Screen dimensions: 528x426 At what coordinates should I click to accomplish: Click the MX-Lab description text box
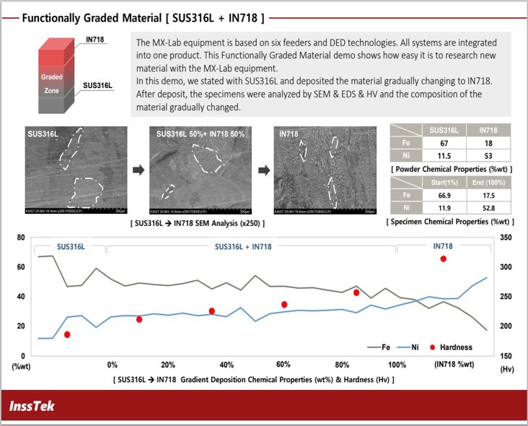320,74
